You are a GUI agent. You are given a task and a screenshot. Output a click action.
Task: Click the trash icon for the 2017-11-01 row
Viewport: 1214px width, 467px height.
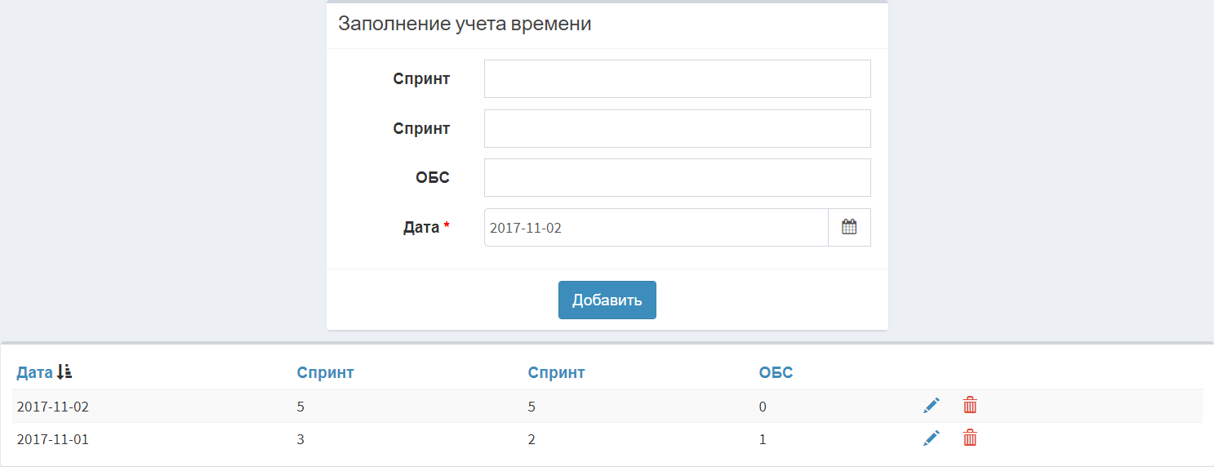pos(970,438)
